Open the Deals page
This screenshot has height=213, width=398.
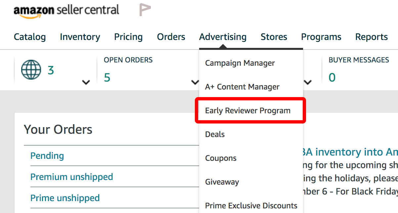[x=215, y=134]
